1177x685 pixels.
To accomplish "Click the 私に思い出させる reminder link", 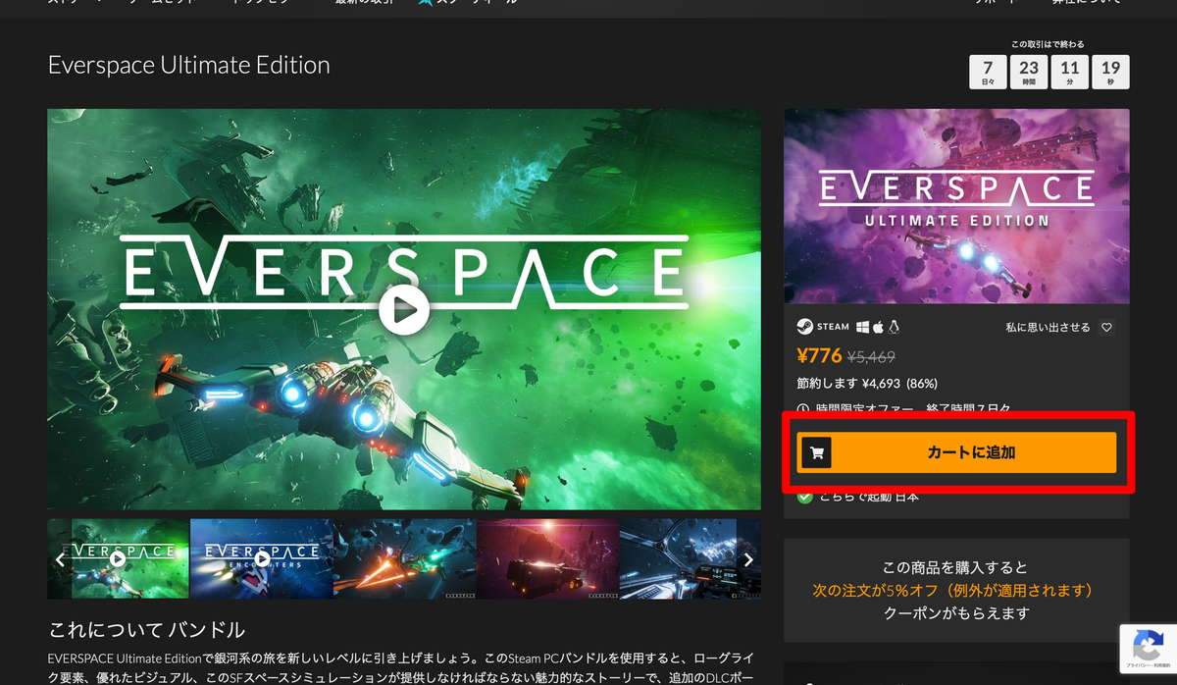I will coord(1048,328).
